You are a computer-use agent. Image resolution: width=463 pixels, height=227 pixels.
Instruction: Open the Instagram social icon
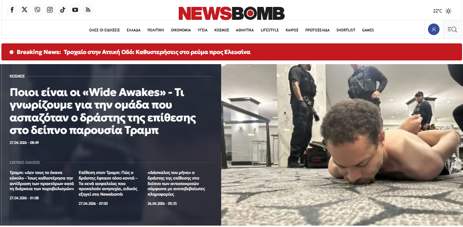pyautogui.click(x=50, y=10)
